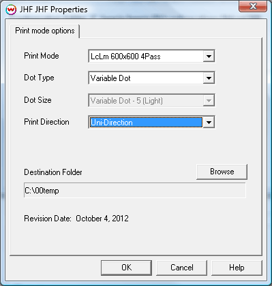The width and height of the screenshot is (272, 286).
Task: Select the Print mode options tab
Action: pos(45,31)
